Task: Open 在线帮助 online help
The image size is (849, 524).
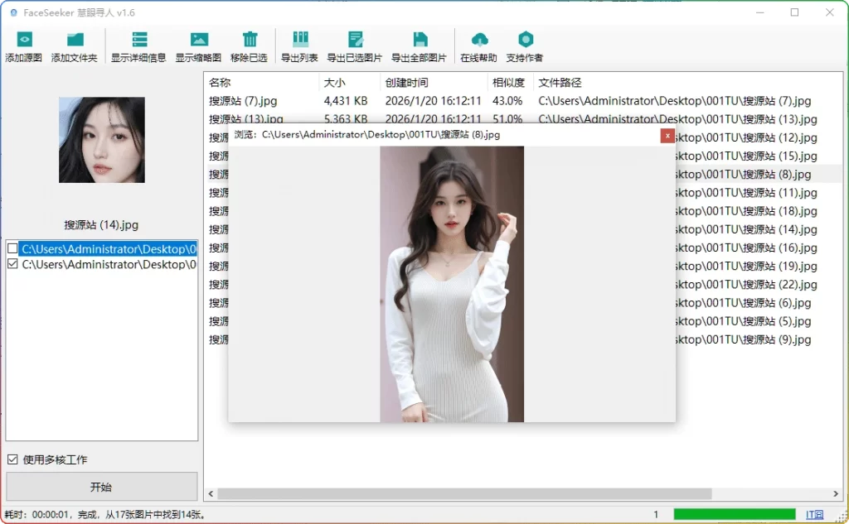Action: coord(478,39)
